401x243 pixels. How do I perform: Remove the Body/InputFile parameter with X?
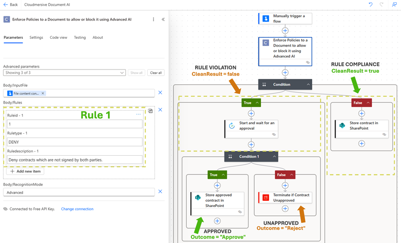tap(160, 93)
